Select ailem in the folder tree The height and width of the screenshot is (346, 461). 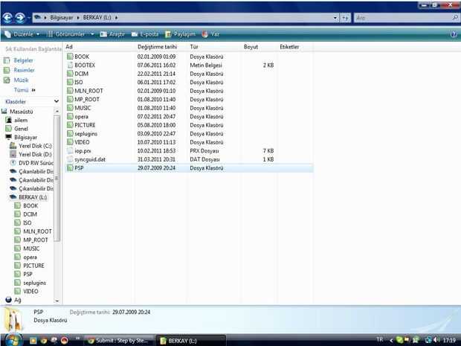(21, 120)
